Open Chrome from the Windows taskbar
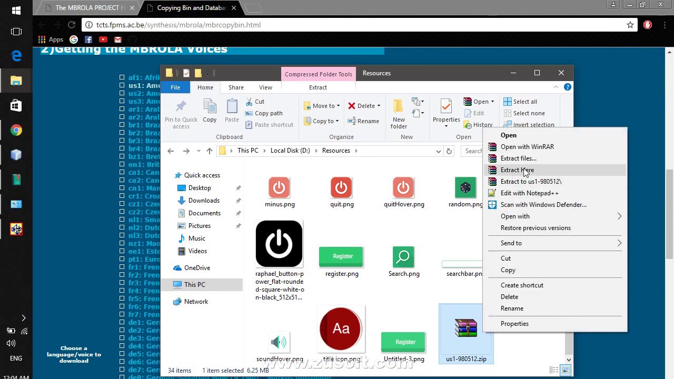This screenshot has height=379, width=674. (x=16, y=130)
